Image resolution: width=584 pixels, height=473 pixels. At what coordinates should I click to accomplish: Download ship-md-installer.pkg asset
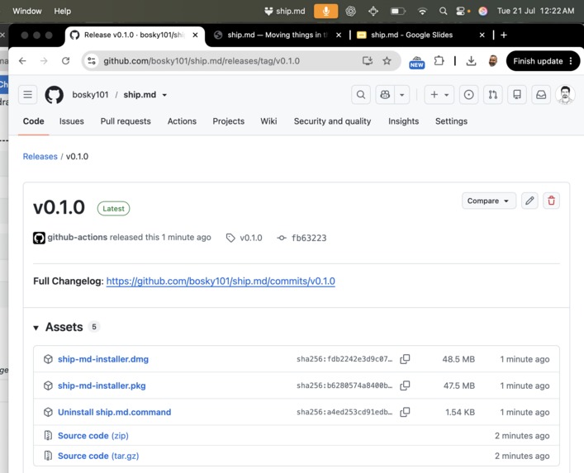click(102, 385)
